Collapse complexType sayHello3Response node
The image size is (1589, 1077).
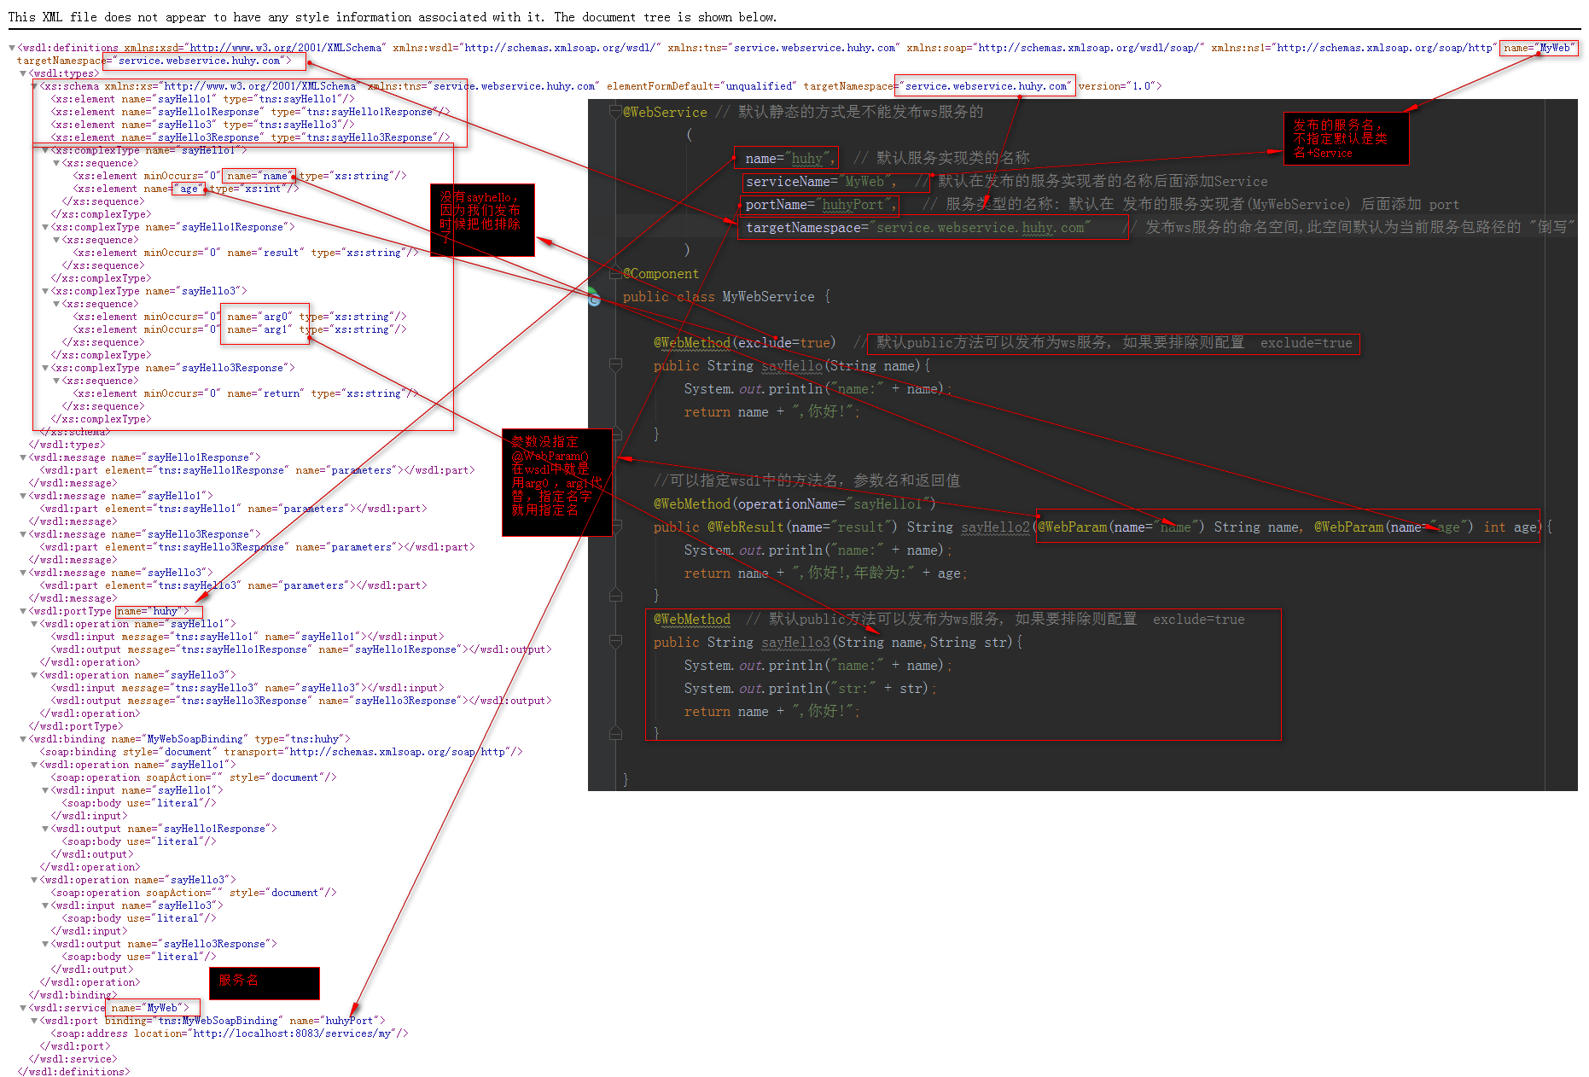click(45, 368)
